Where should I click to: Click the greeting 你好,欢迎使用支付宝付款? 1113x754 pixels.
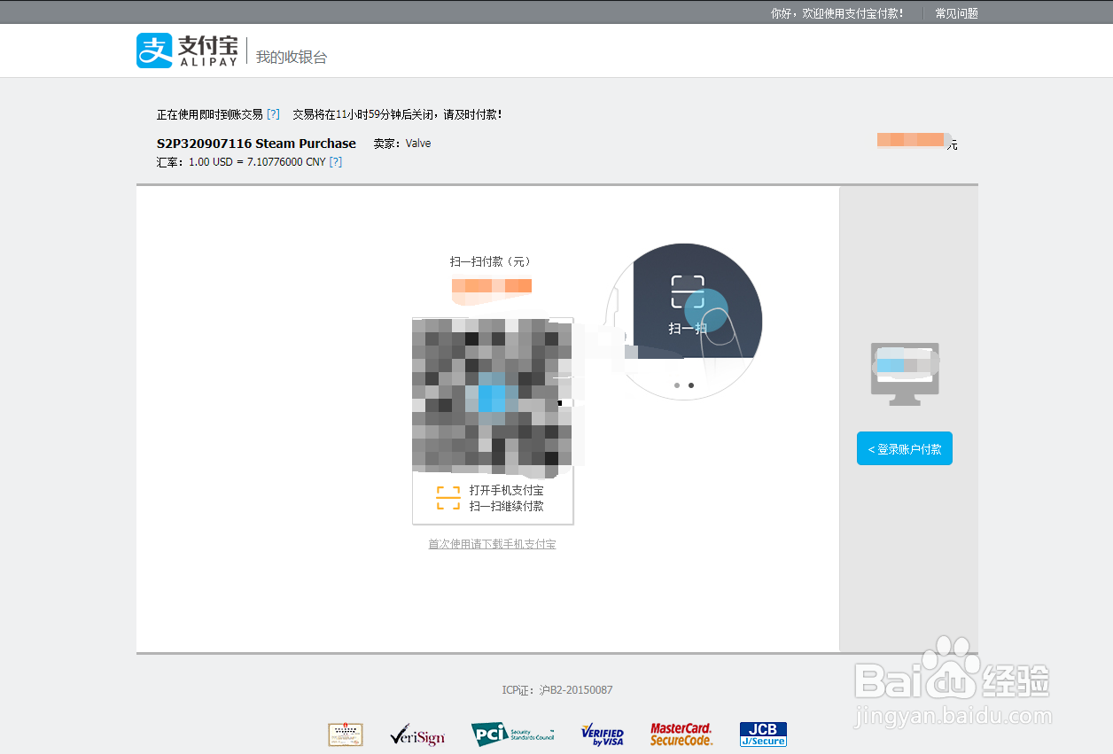tap(837, 13)
